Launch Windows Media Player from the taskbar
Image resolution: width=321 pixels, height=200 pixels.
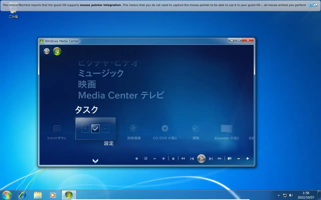pos(53,195)
